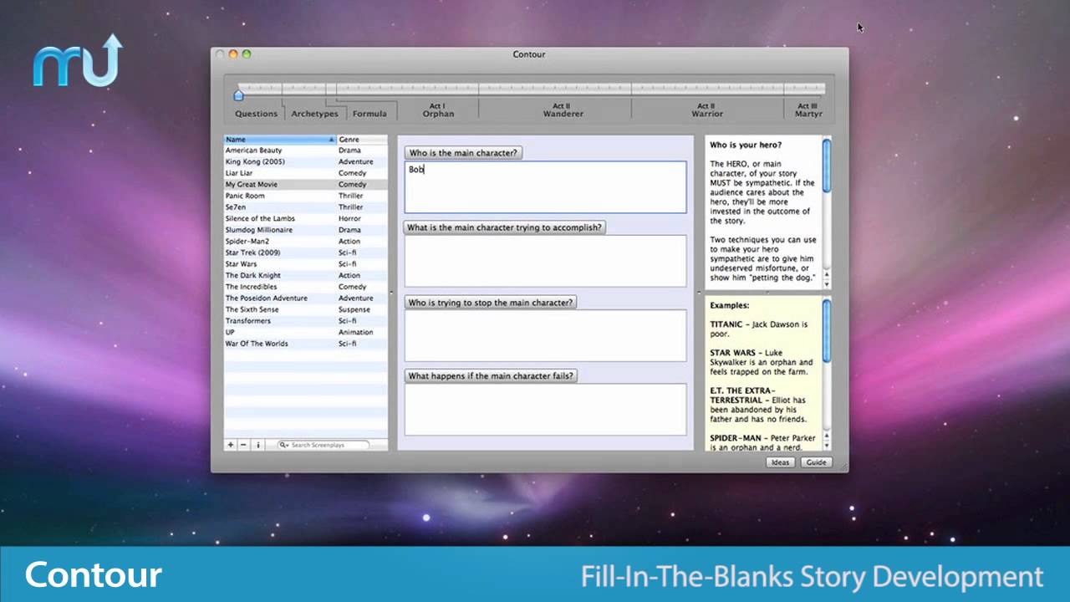The height and width of the screenshot is (602, 1070).
Task: Click 'What is the main character trying to accomplish?' button
Action: click(x=505, y=227)
